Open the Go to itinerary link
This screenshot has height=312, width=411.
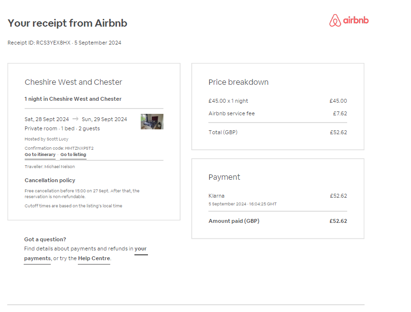[40, 155]
